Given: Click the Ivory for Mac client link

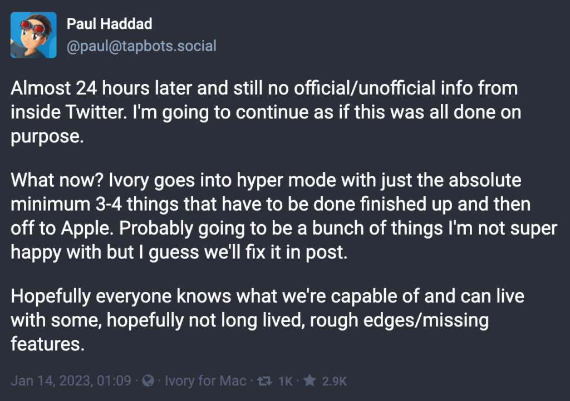Looking at the screenshot, I should tap(205, 380).
